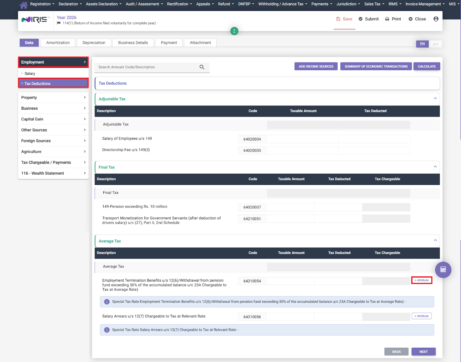461x362 pixels.
Task: Open the Business Details tab
Action: point(133,43)
